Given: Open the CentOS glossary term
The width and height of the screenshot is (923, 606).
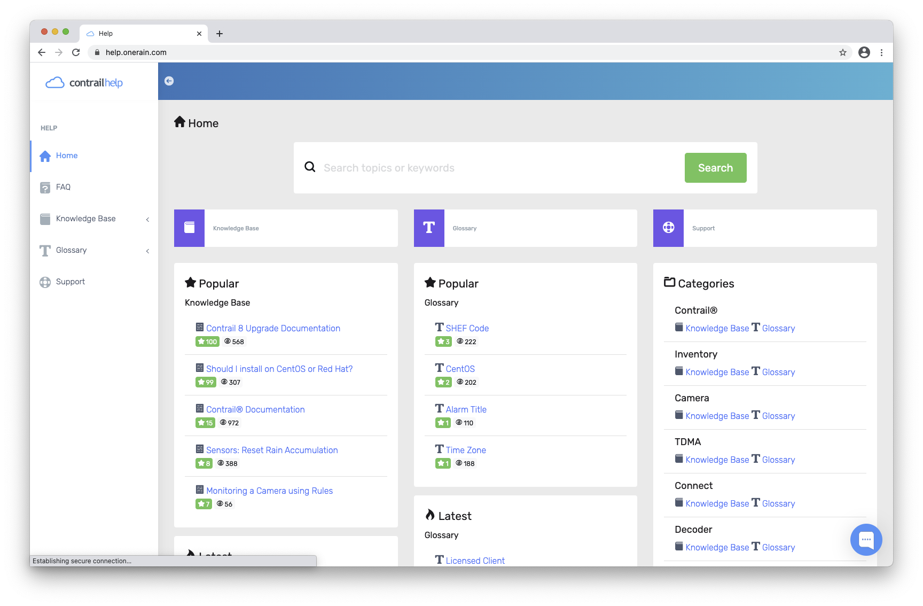Looking at the screenshot, I should pyautogui.click(x=460, y=369).
